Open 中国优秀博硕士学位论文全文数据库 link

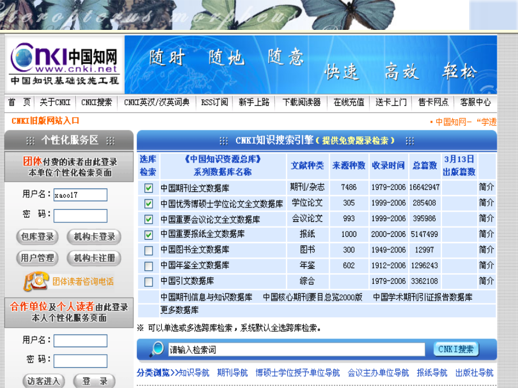coord(222,204)
